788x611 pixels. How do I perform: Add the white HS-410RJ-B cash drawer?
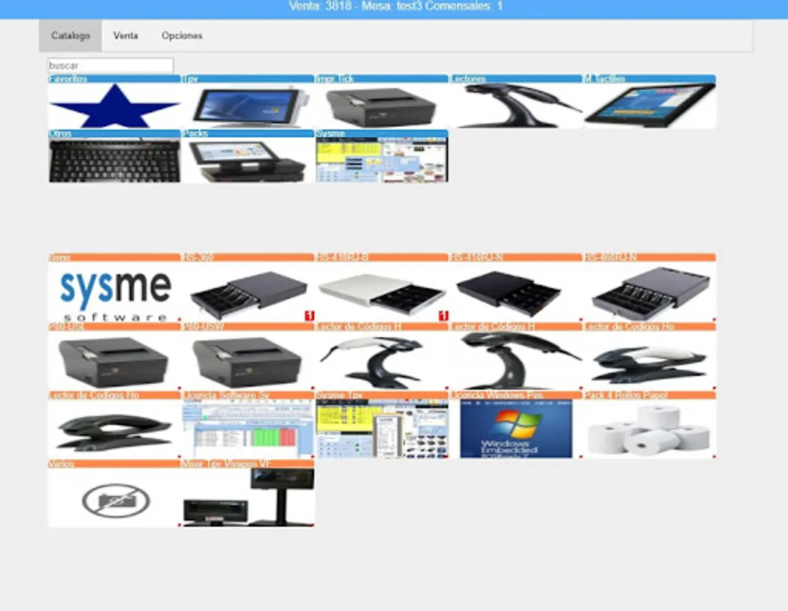click(x=382, y=287)
